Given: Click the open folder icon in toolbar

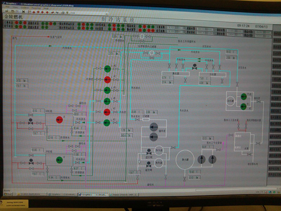Looking at the screenshot, I should point(7,11).
